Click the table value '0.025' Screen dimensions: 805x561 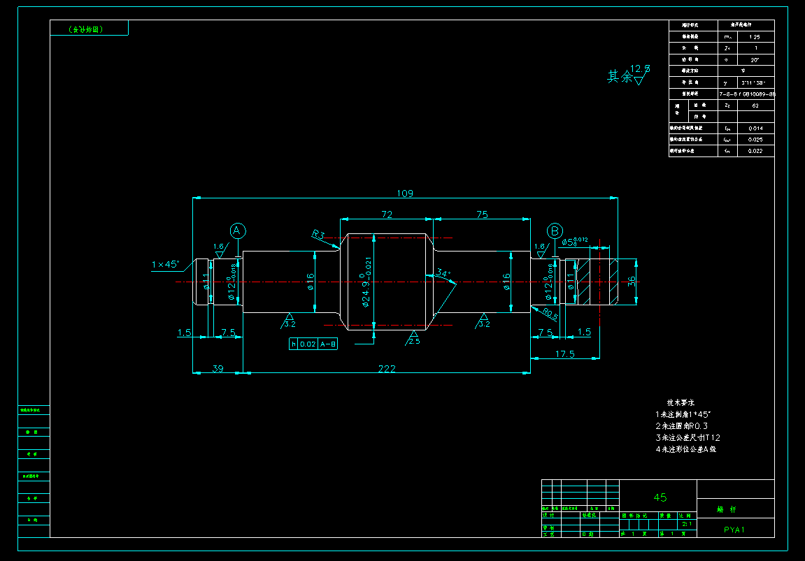(x=755, y=140)
